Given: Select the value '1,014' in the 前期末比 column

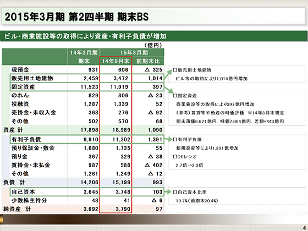Looking at the screenshot, I should (x=155, y=78).
